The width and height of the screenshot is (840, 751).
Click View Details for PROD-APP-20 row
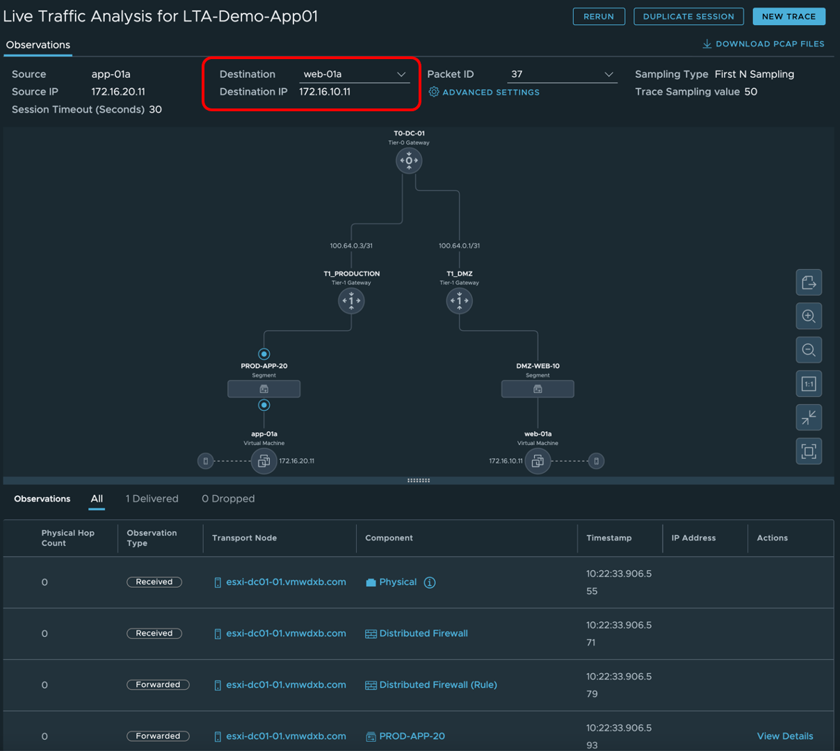[784, 736]
